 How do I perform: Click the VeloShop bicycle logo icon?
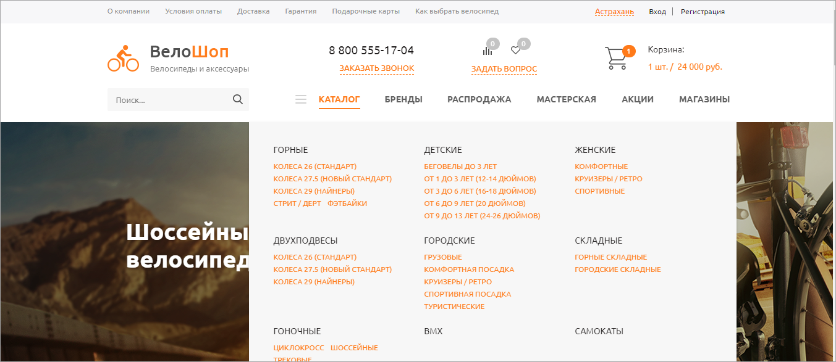(x=124, y=59)
